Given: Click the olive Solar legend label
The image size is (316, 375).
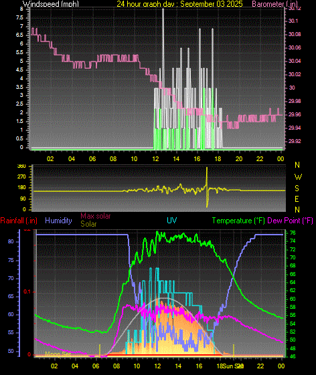Looking at the screenshot, I should [88, 224].
